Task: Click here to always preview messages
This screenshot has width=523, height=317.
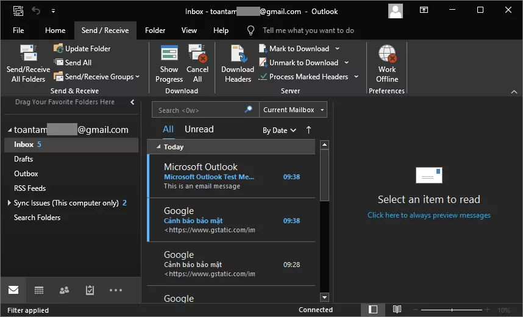Action: pos(429,215)
